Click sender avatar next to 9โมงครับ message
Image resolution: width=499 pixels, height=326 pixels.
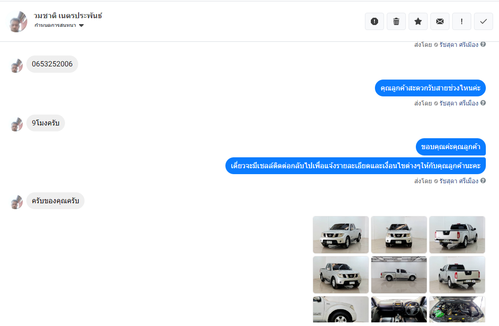coord(17,125)
